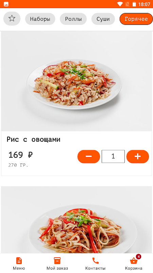
Task: Tap the rice with vegetables photo
Action: 76,82
